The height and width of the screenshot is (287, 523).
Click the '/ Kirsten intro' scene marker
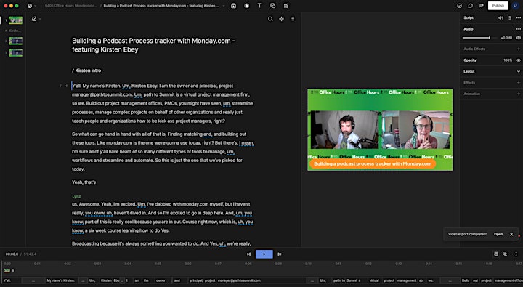point(86,70)
